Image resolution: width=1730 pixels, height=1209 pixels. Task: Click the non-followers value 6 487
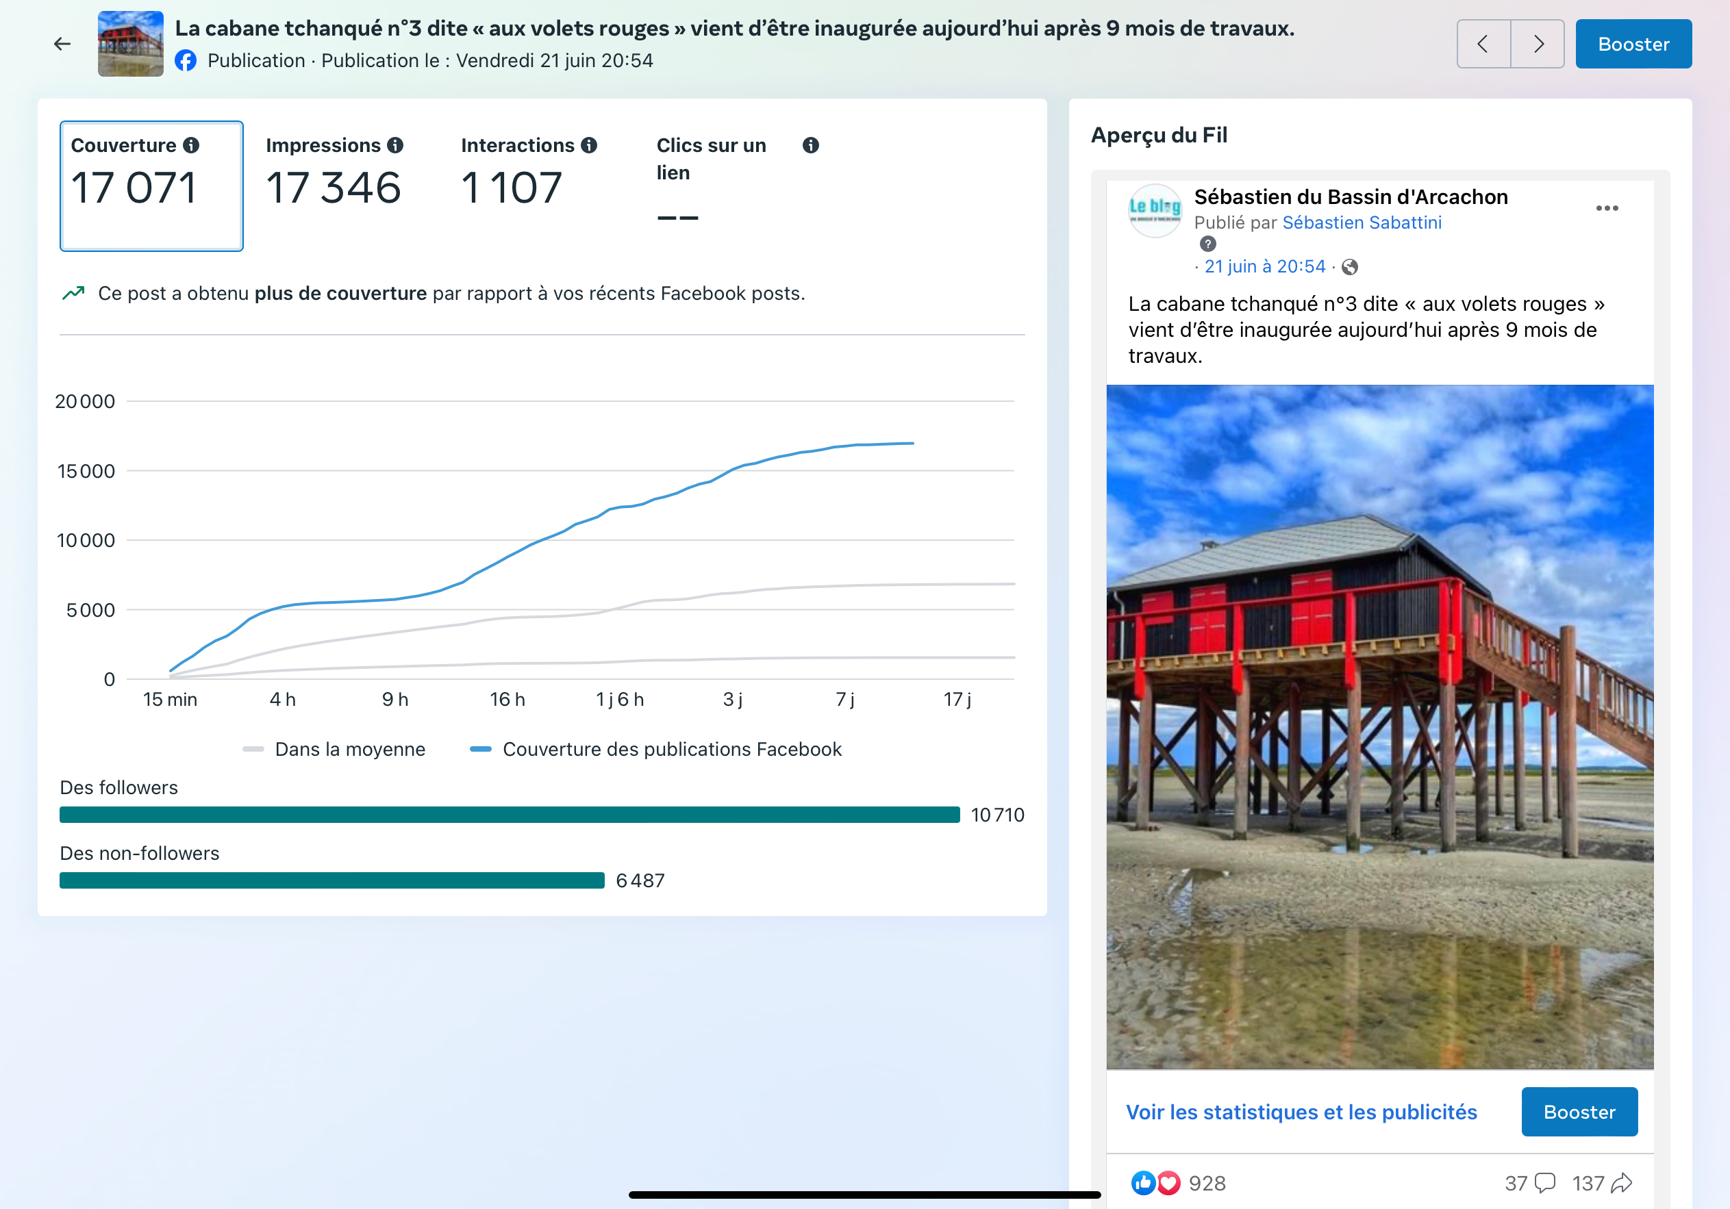coord(640,880)
